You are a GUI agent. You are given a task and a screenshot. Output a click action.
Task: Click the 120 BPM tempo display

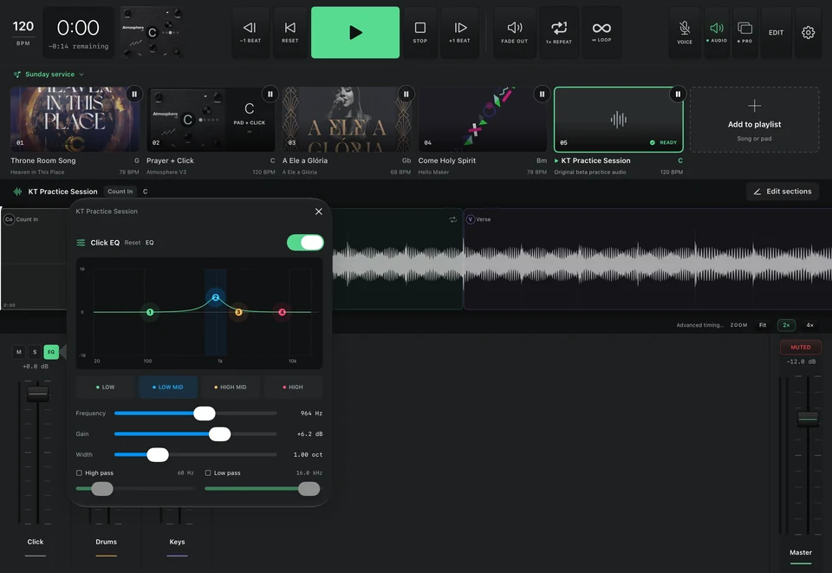23,32
